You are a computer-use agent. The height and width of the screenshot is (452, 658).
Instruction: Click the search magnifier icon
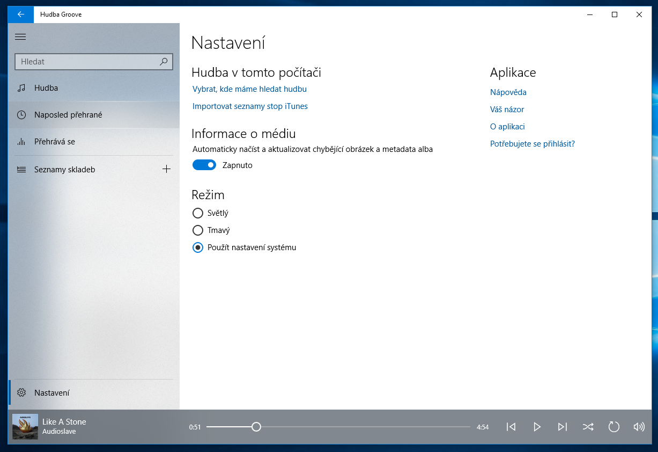coord(164,62)
